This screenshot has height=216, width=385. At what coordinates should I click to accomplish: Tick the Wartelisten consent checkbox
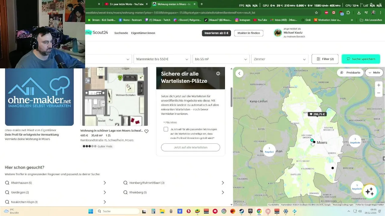pos(166,129)
